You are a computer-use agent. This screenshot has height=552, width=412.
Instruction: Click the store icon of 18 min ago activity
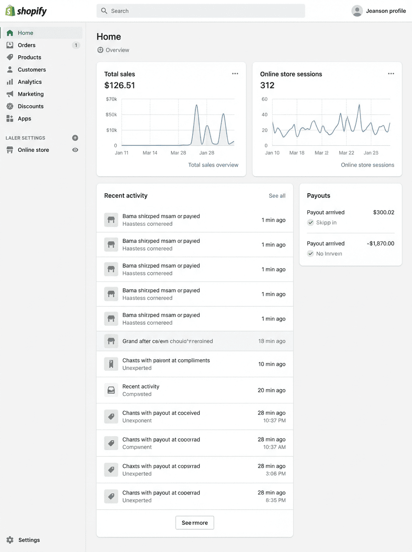pos(111,341)
